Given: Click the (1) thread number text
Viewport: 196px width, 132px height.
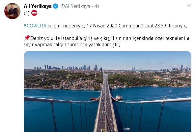Looking at the screenshot, I should pos(27,13).
